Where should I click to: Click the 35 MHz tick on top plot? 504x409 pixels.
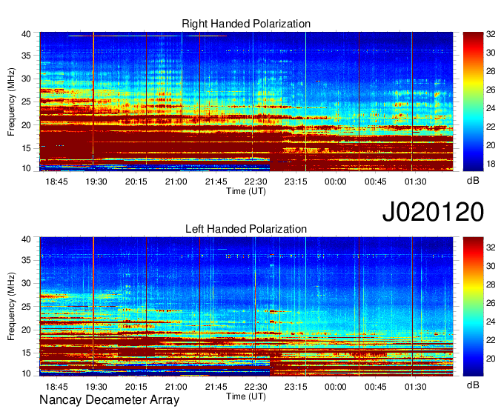27,56
